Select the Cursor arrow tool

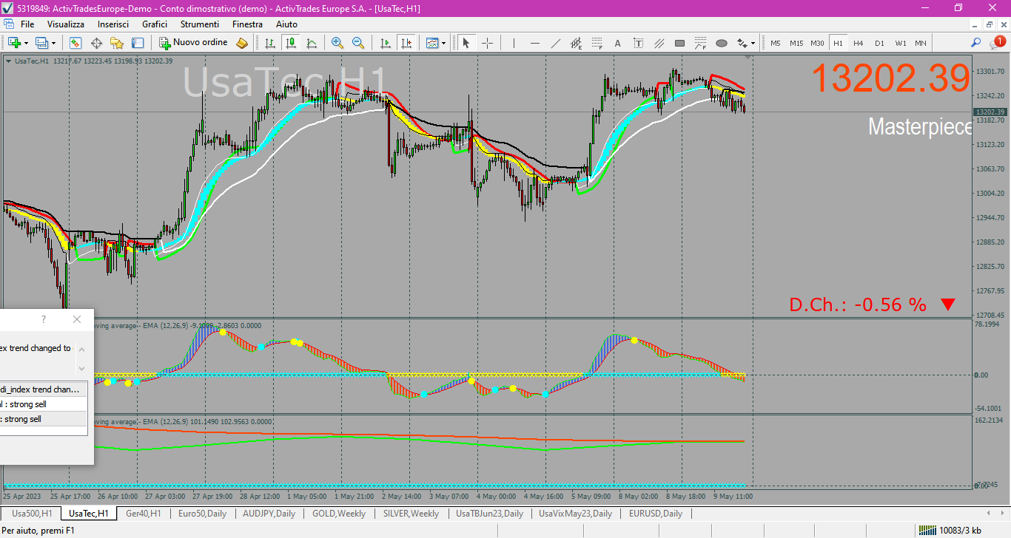pos(466,43)
